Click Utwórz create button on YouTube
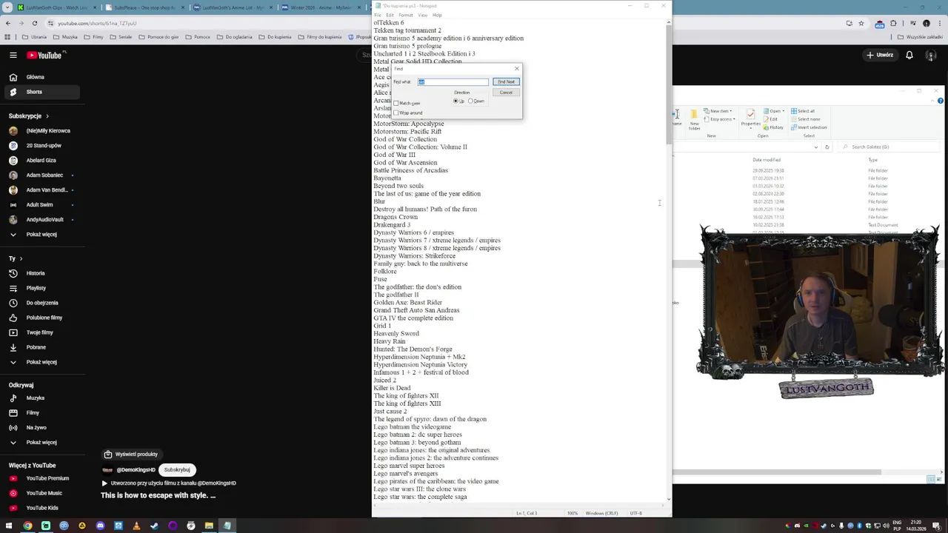This screenshot has height=533, width=948. click(x=879, y=55)
